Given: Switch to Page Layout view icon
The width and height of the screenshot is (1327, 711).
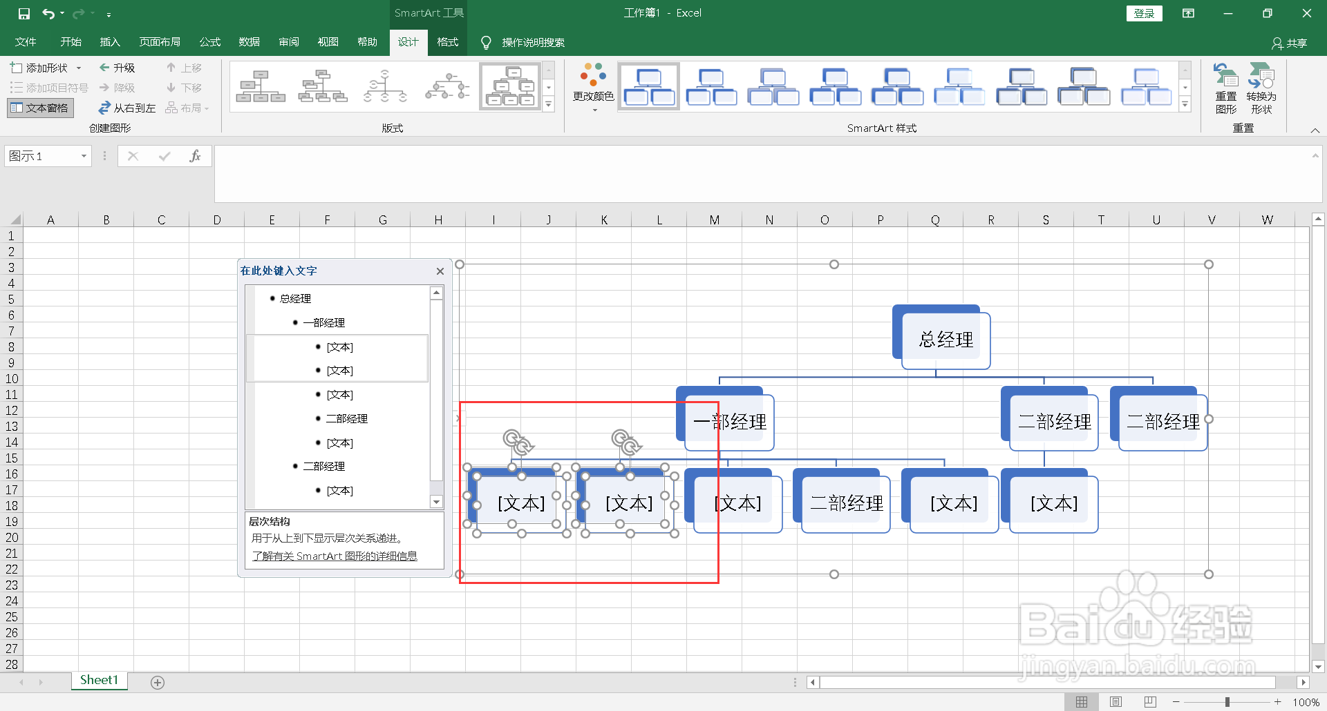Looking at the screenshot, I should pos(1116,702).
